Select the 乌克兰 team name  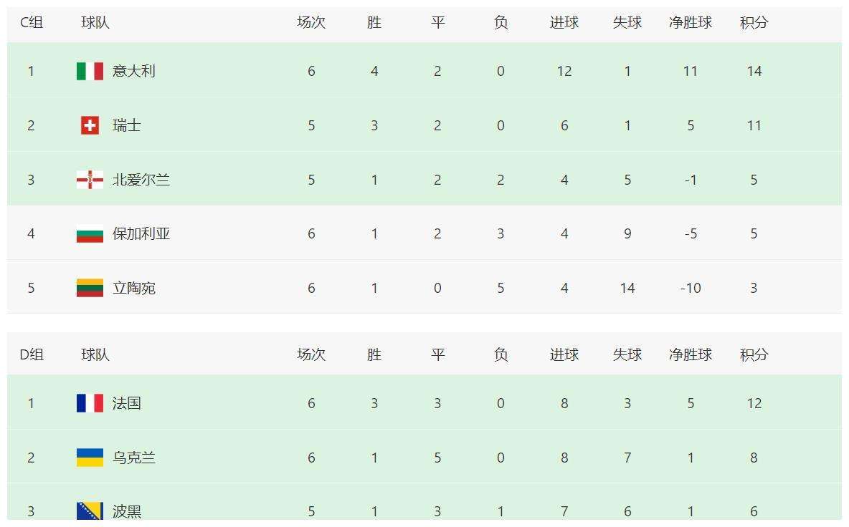coord(134,458)
